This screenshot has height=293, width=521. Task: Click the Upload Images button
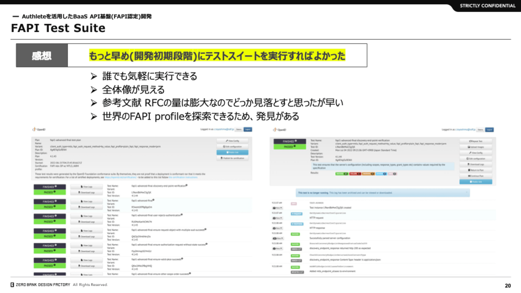coord(476,147)
